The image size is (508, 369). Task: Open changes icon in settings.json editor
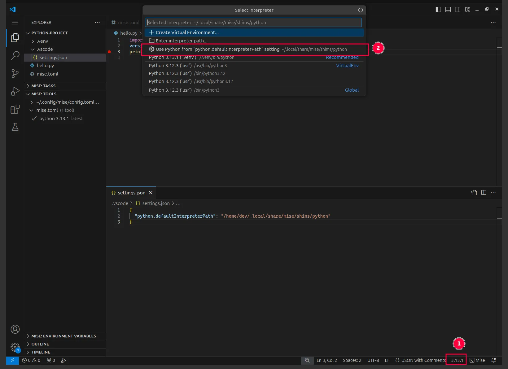(474, 193)
